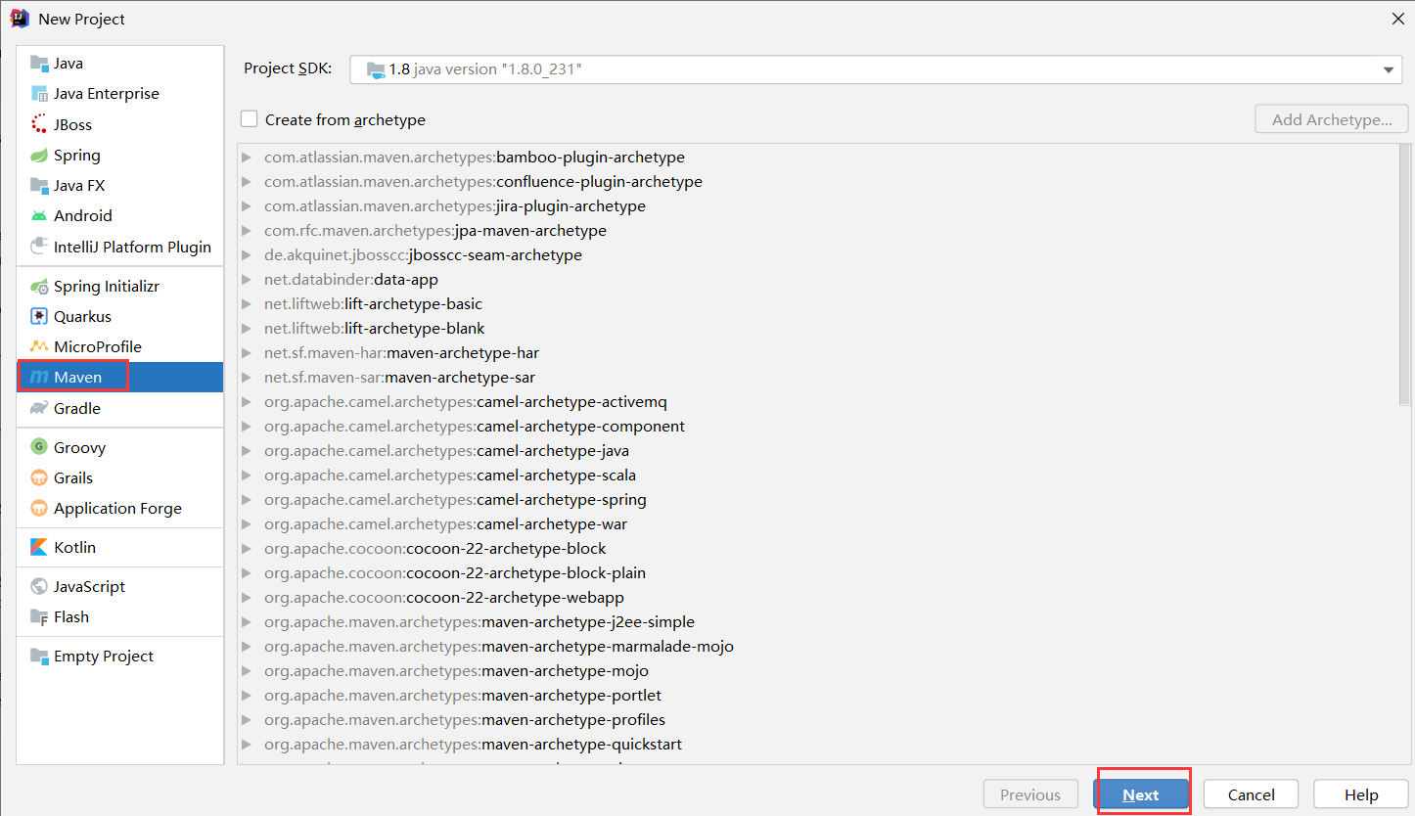The image size is (1415, 816).
Task: Select camel-archetype-java row
Action: coord(818,450)
